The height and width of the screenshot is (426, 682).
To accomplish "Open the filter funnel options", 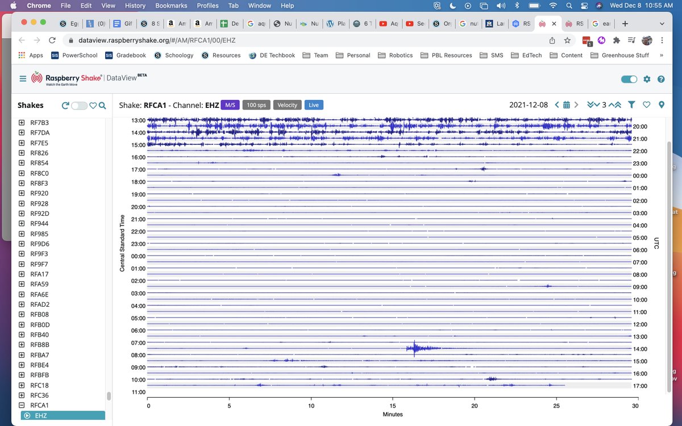I will 631,105.
